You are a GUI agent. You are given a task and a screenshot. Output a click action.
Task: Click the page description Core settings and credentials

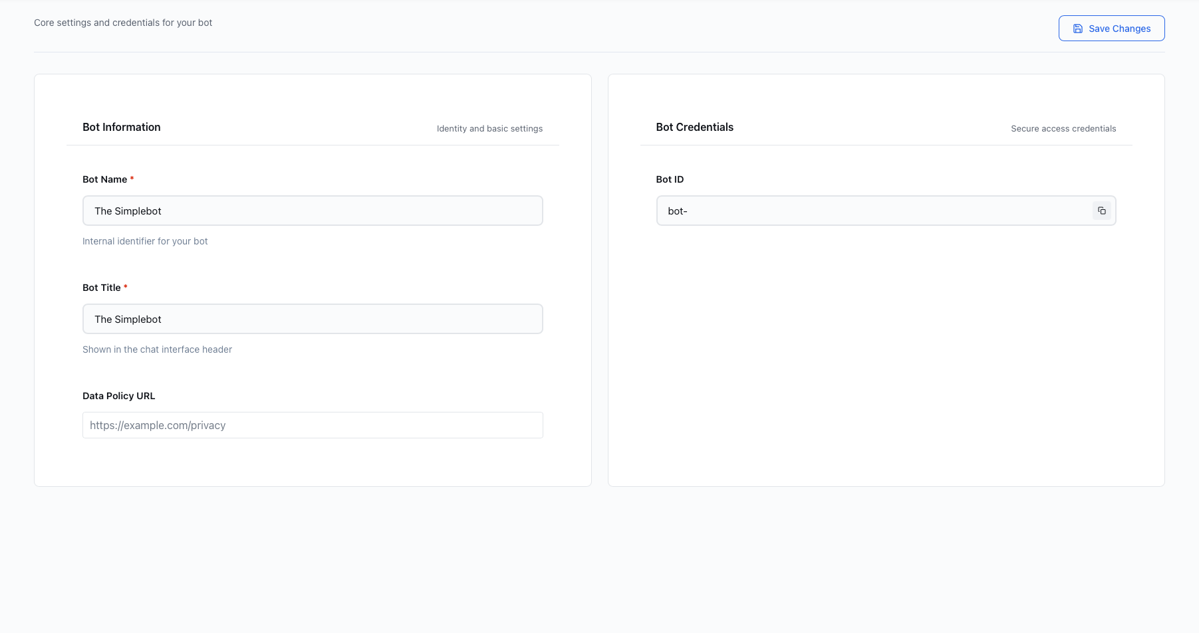(123, 22)
